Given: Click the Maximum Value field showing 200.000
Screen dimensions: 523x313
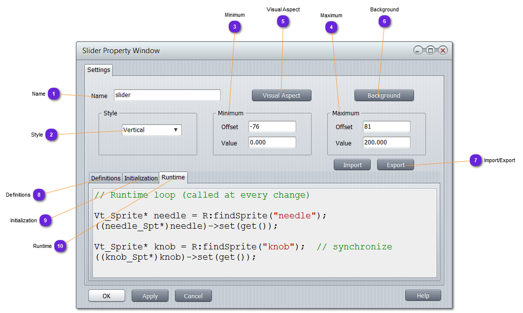Looking at the screenshot, I should [x=386, y=142].
